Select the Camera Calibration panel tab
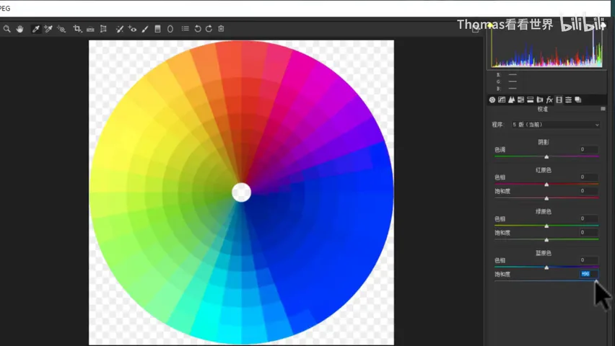Viewport: 615px width, 346px height. click(559, 100)
